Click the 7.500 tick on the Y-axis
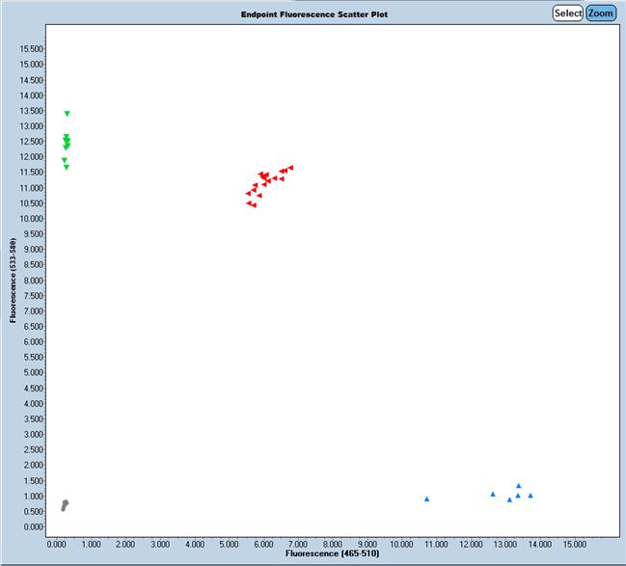The image size is (626, 566). click(29, 296)
